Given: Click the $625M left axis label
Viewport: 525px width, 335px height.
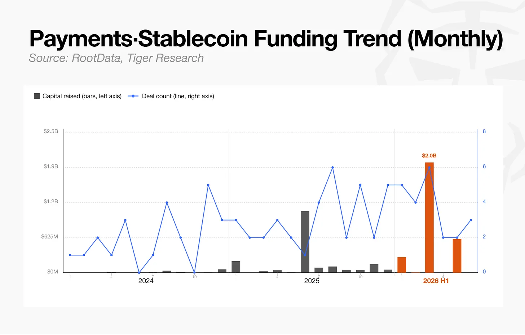Looking at the screenshot, I should 49,237.
